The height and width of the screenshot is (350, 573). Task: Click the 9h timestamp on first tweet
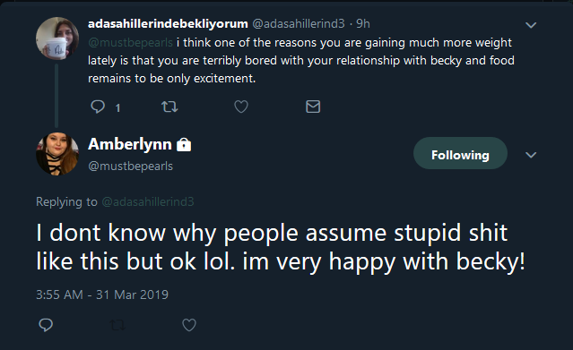(x=363, y=23)
